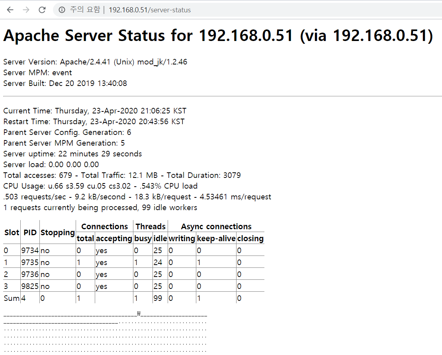442x355 pixels.
Task: Select PID 9825 cell
Action: [30, 286]
